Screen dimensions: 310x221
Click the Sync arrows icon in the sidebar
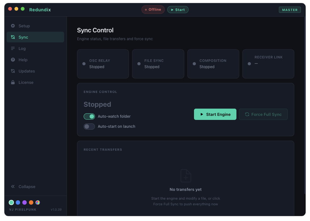pos(13,37)
